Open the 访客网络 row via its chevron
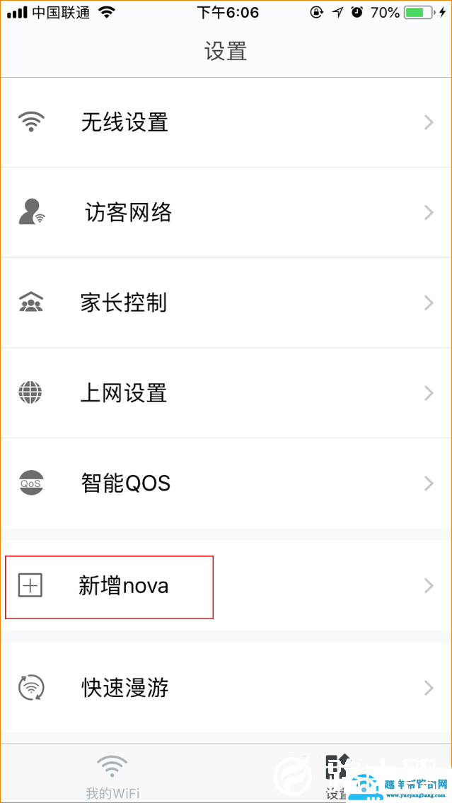The image size is (452, 803). pos(429,212)
